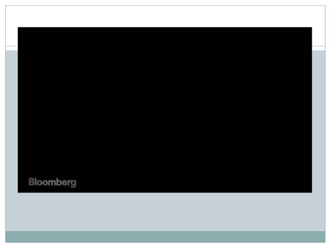This screenshot has width=331, height=248.
Task: Click the Bloomberg logo watermark
Action: coord(52,182)
